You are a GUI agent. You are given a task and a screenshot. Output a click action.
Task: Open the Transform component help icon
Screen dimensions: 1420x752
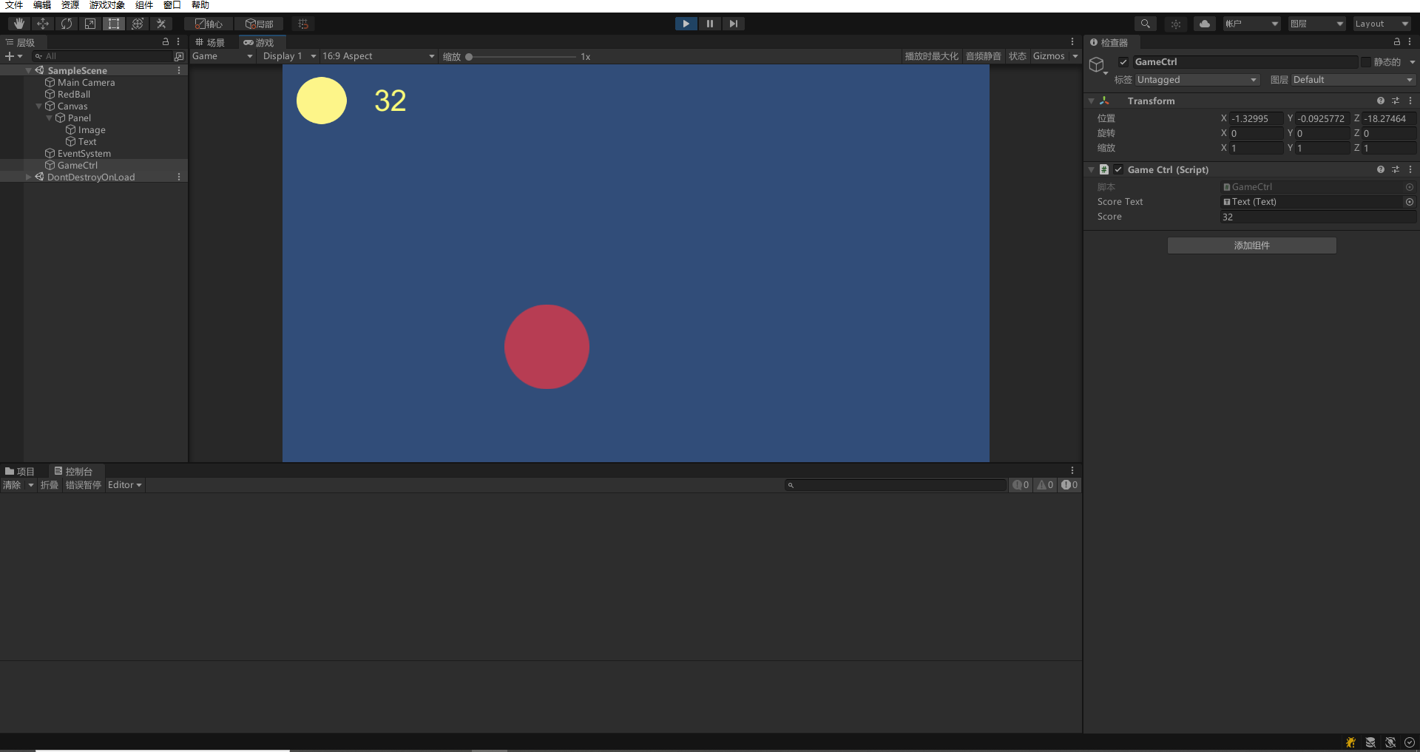[x=1380, y=101]
